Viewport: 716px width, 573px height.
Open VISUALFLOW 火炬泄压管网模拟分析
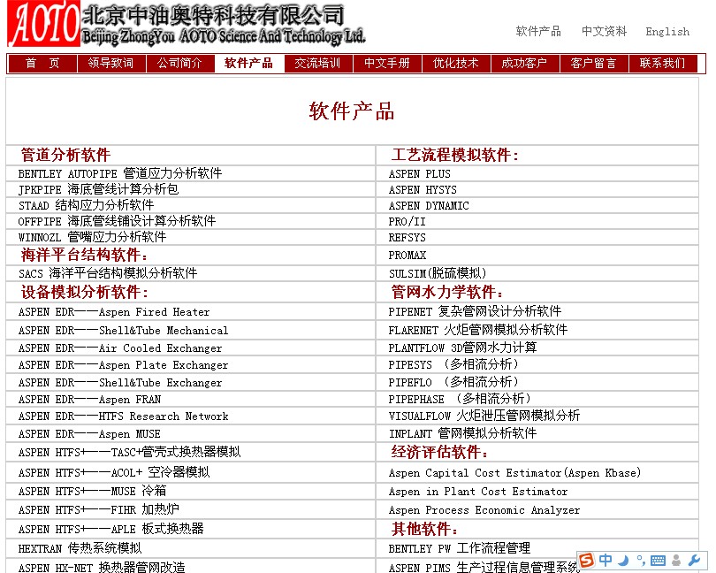[x=484, y=416]
